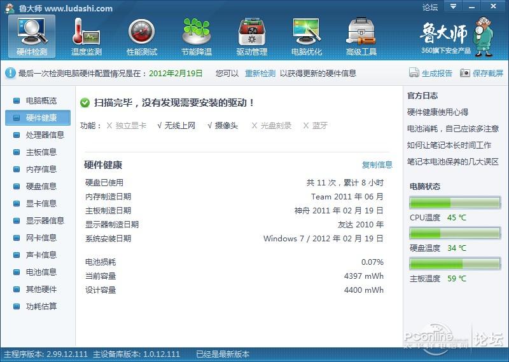Click the 电池损耗 0.07% value
This screenshot has width=509, height=362.
(x=372, y=262)
